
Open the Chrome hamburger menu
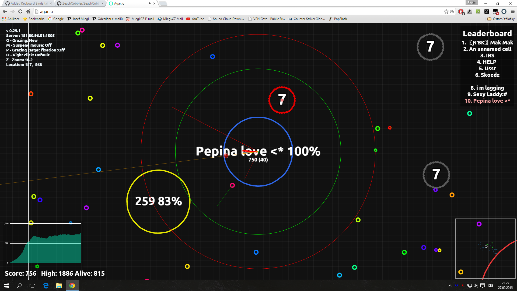[x=513, y=12]
